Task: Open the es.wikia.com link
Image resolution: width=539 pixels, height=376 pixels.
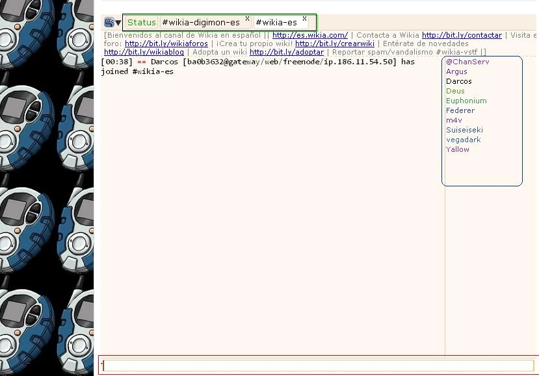Action: click(310, 35)
